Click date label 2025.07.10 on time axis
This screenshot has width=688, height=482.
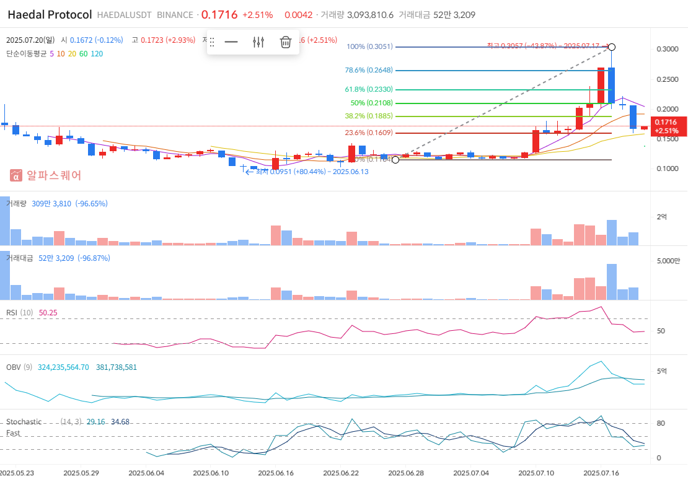[536, 473]
